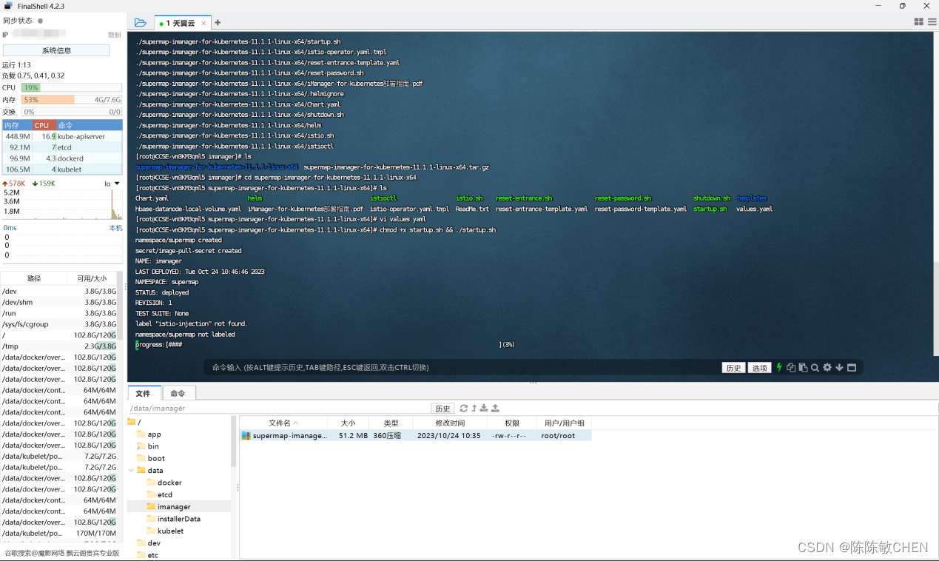Select the /sys/fs/cgroup disk row

coord(59,324)
